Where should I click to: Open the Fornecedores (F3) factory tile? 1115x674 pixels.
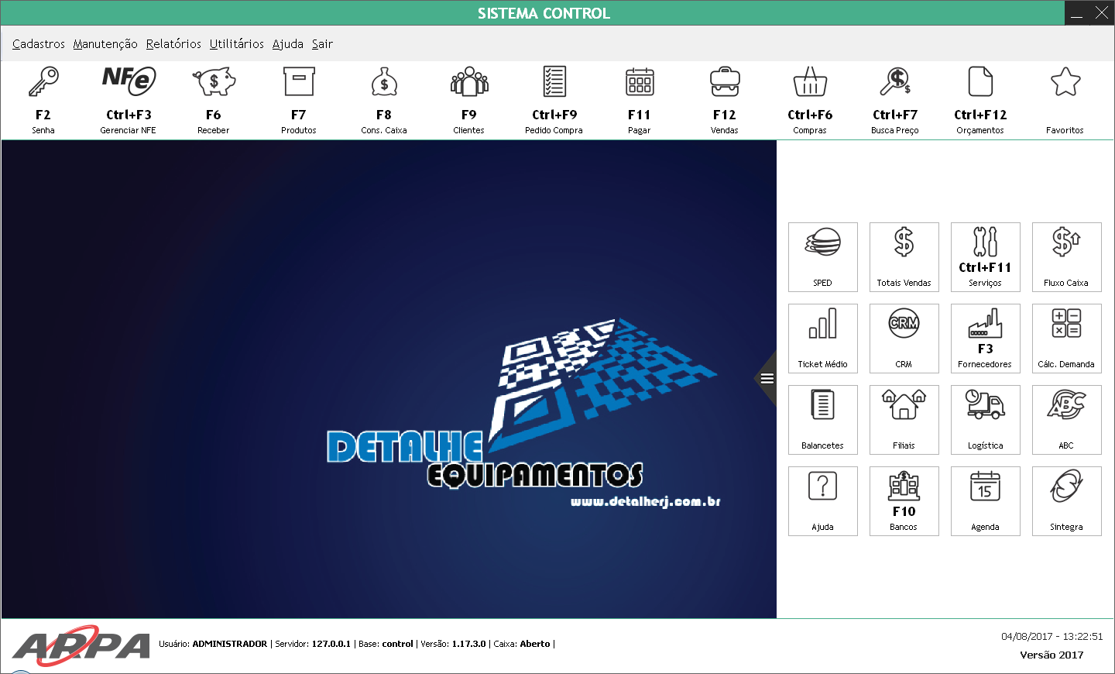point(986,339)
